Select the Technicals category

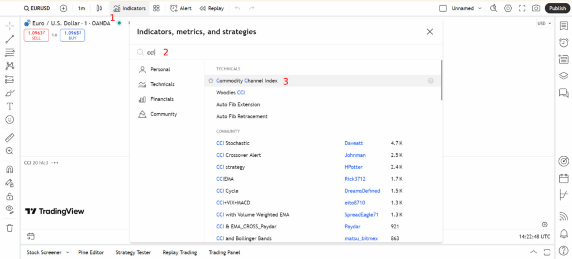(x=162, y=84)
